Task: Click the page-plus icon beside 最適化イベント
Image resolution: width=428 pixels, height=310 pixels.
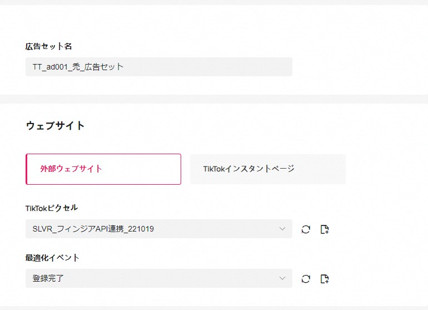Action: coord(325,279)
